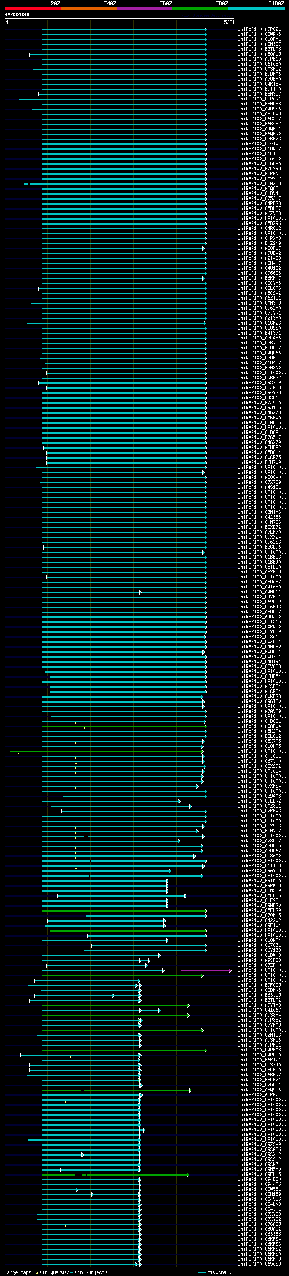Select hit label UniRef100_Q0D6E1

[259, 721]
